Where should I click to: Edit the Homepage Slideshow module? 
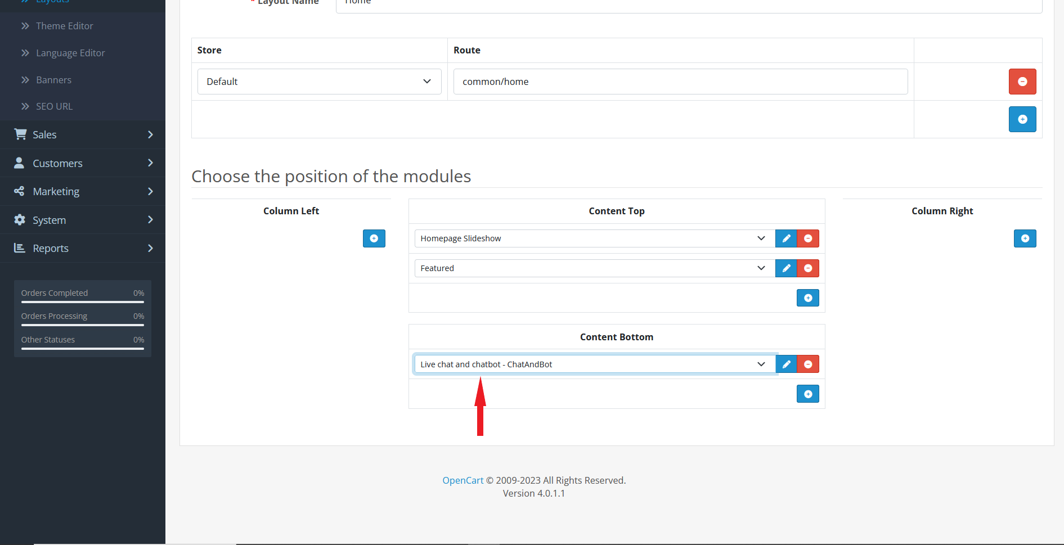[786, 238]
